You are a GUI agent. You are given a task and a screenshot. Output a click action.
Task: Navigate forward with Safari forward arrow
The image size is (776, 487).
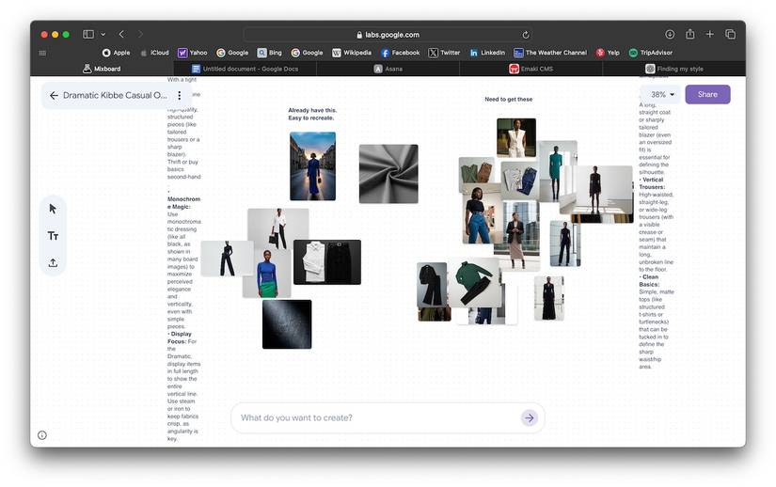[140, 34]
